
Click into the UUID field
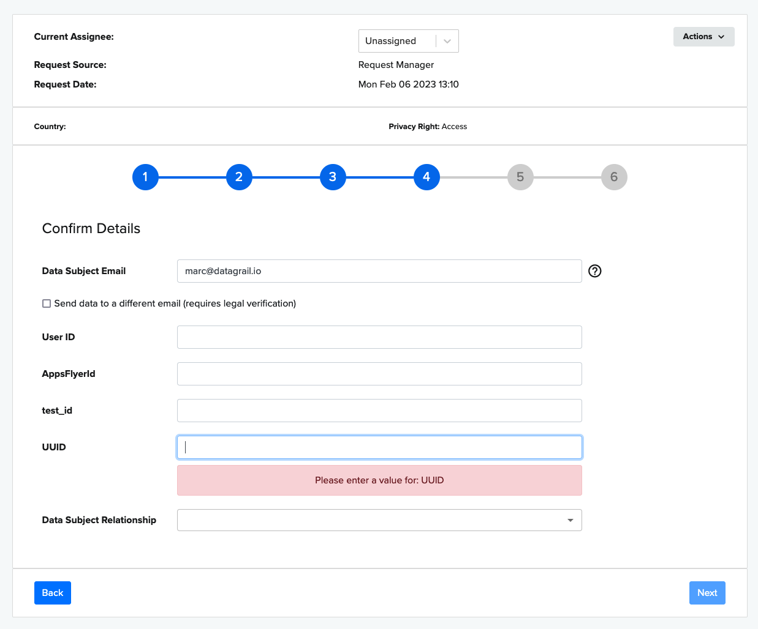click(379, 447)
